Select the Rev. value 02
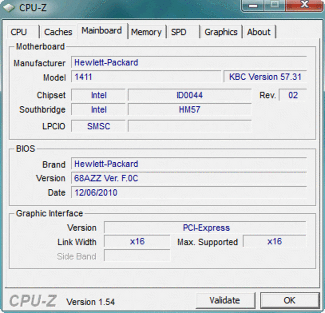Image resolution: width=325 pixels, height=313 pixels. 293,95
